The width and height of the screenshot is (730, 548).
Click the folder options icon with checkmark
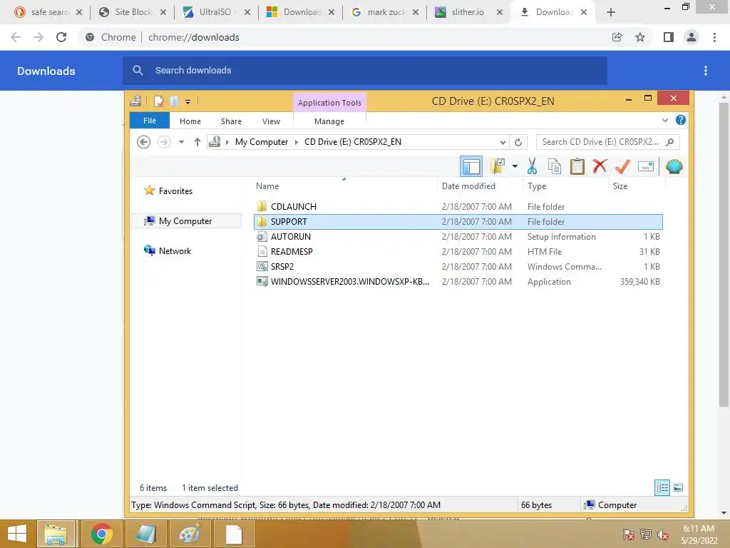coord(497,166)
